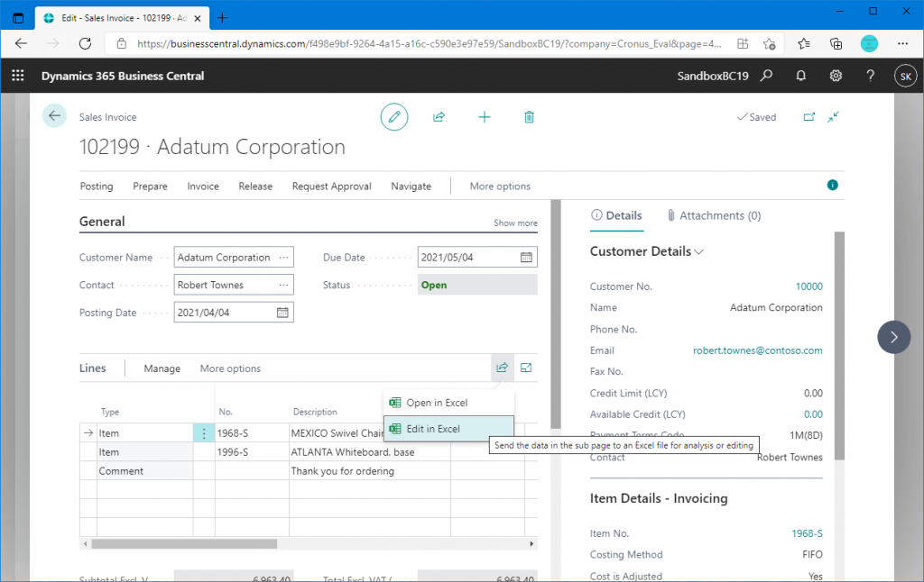Open the share icon in the invoice header
The width and height of the screenshot is (924, 582).
439,117
